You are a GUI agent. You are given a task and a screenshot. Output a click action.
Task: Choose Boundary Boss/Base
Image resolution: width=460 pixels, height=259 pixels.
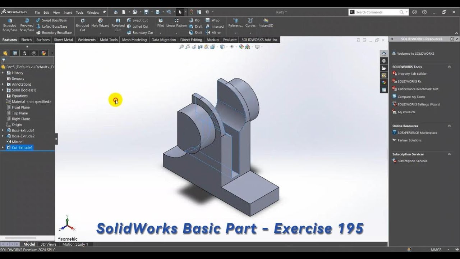(x=54, y=32)
